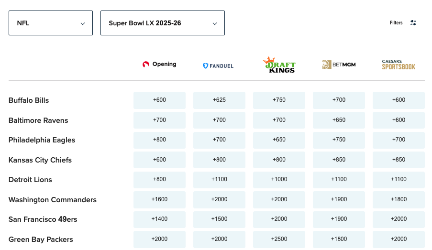
Task: Click Washington Commanders Caesars odds +1800
Action: point(399,200)
